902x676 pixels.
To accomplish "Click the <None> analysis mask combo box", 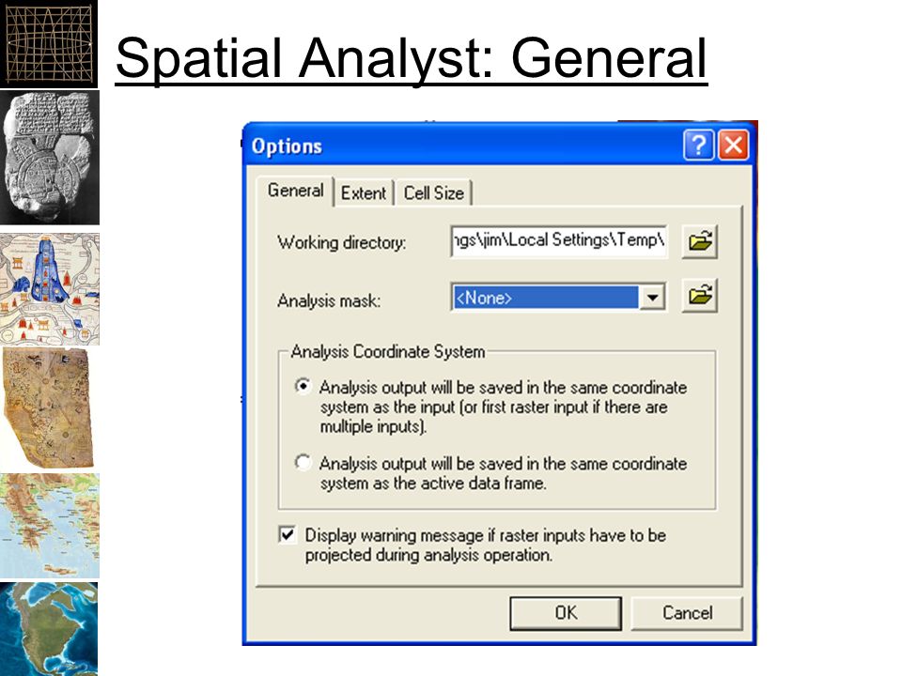I will tap(558, 298).
